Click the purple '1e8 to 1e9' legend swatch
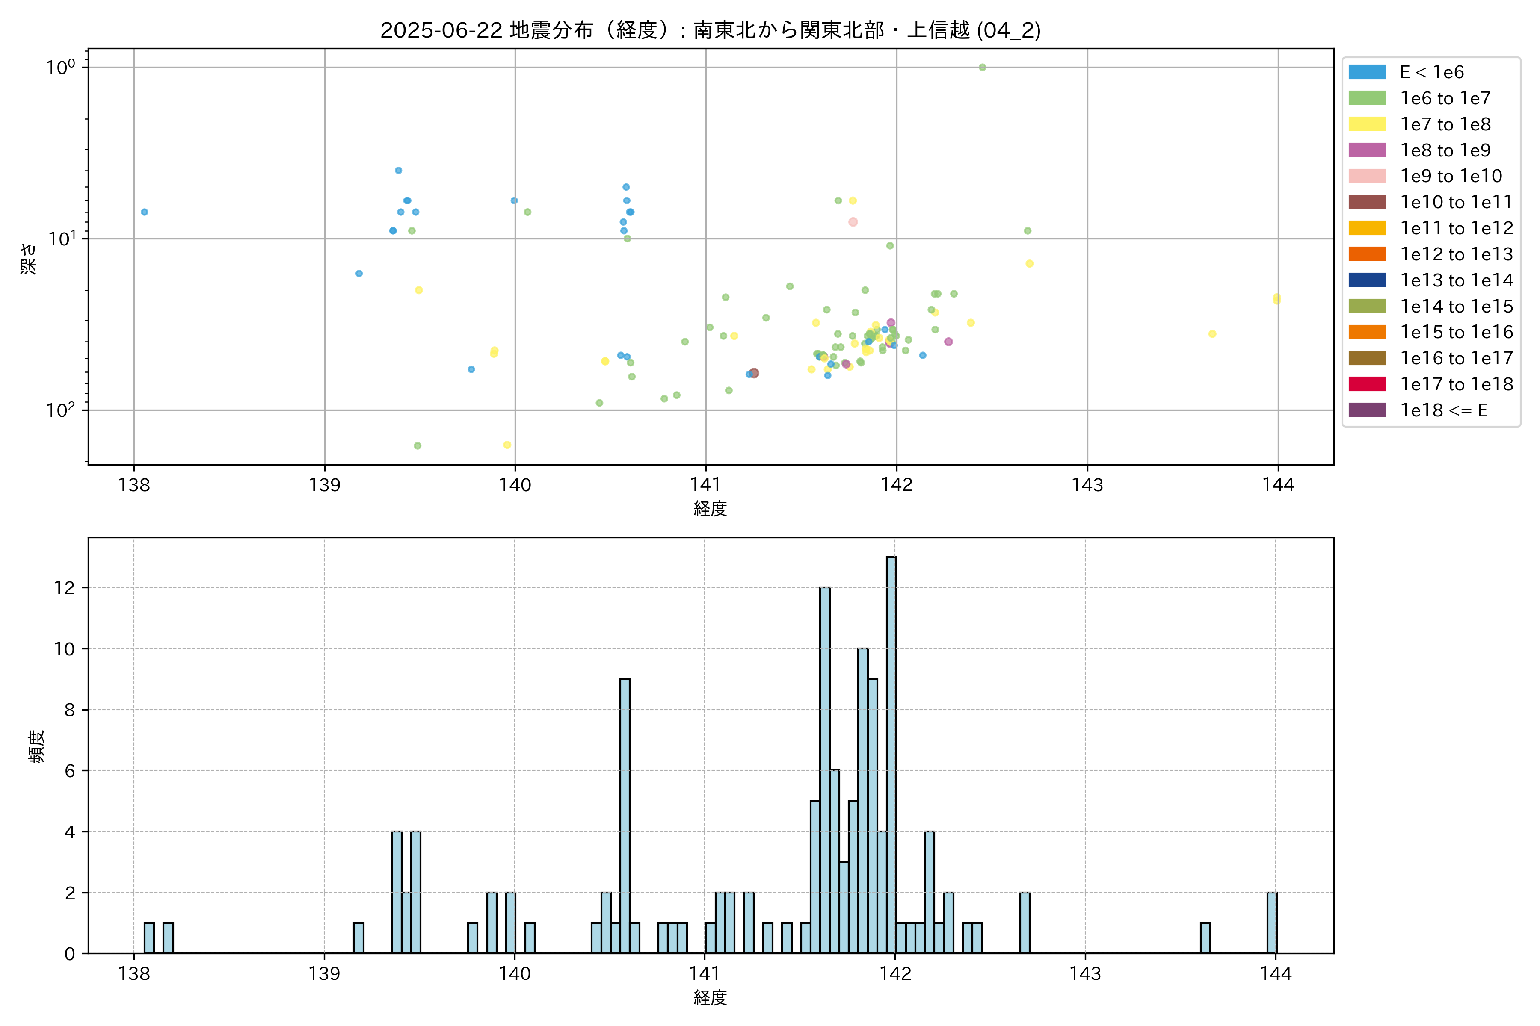Screen dimensions: 1540x1026 (x=1367, y=150)
